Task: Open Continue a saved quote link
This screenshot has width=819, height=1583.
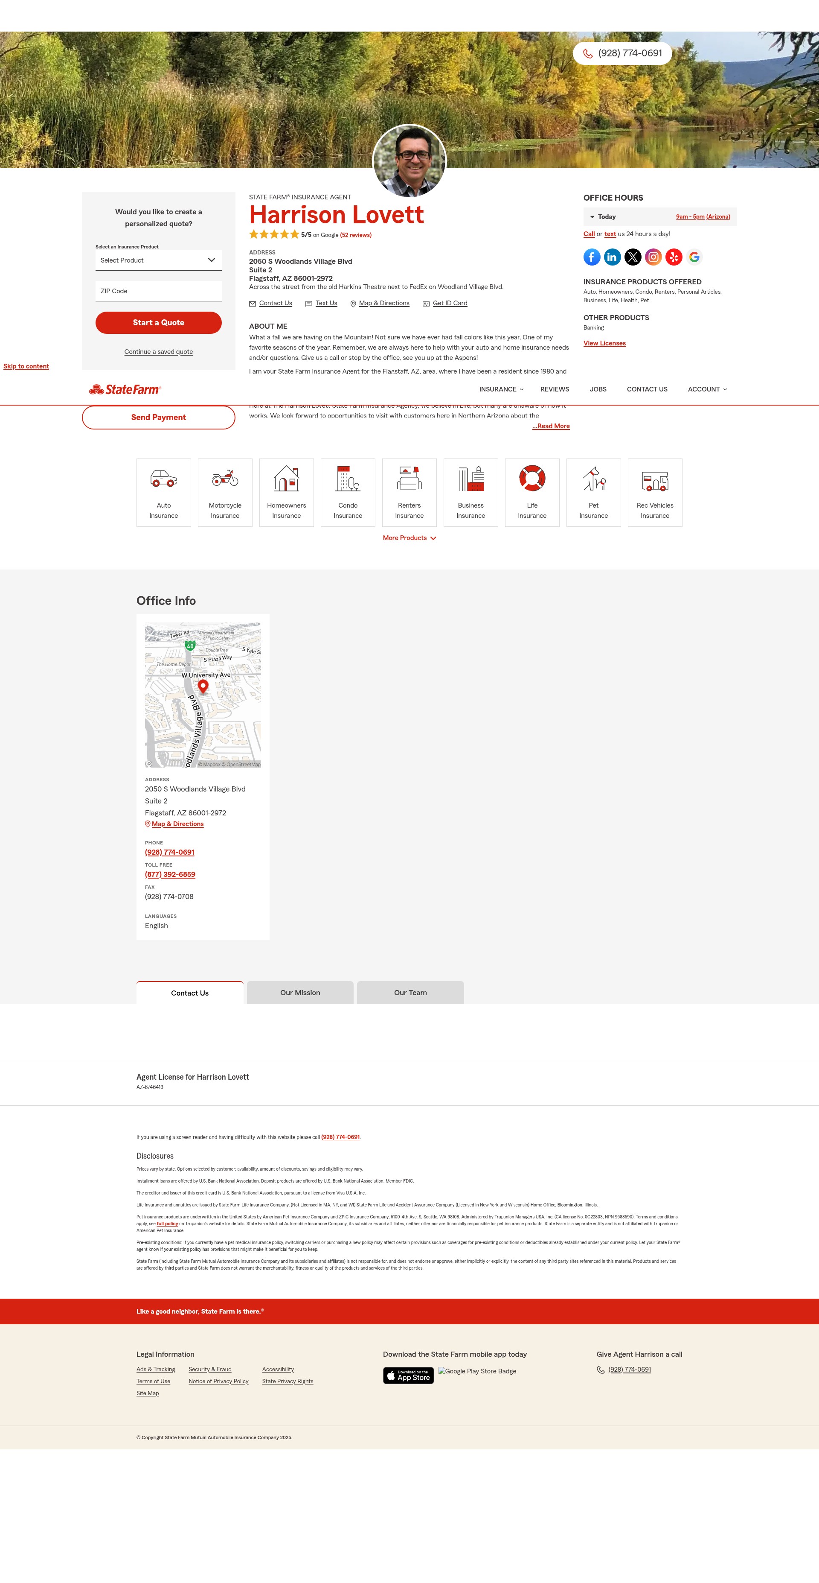Action: click(158, 351)
